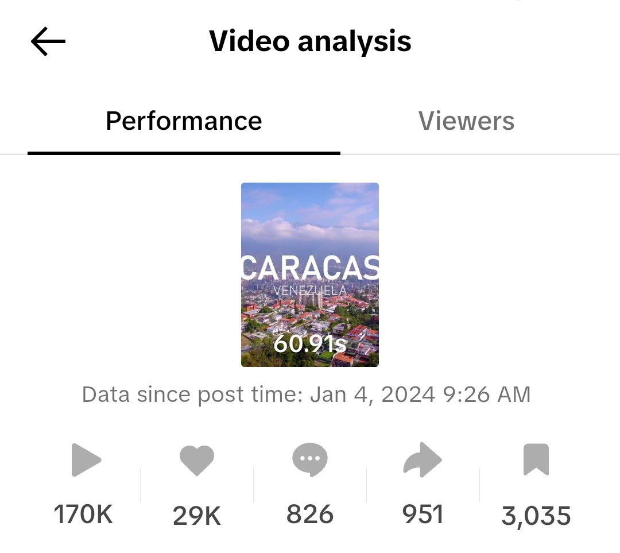Select the 29K likes count
This screenshot has height=553, width=620.
coord(196,516)
